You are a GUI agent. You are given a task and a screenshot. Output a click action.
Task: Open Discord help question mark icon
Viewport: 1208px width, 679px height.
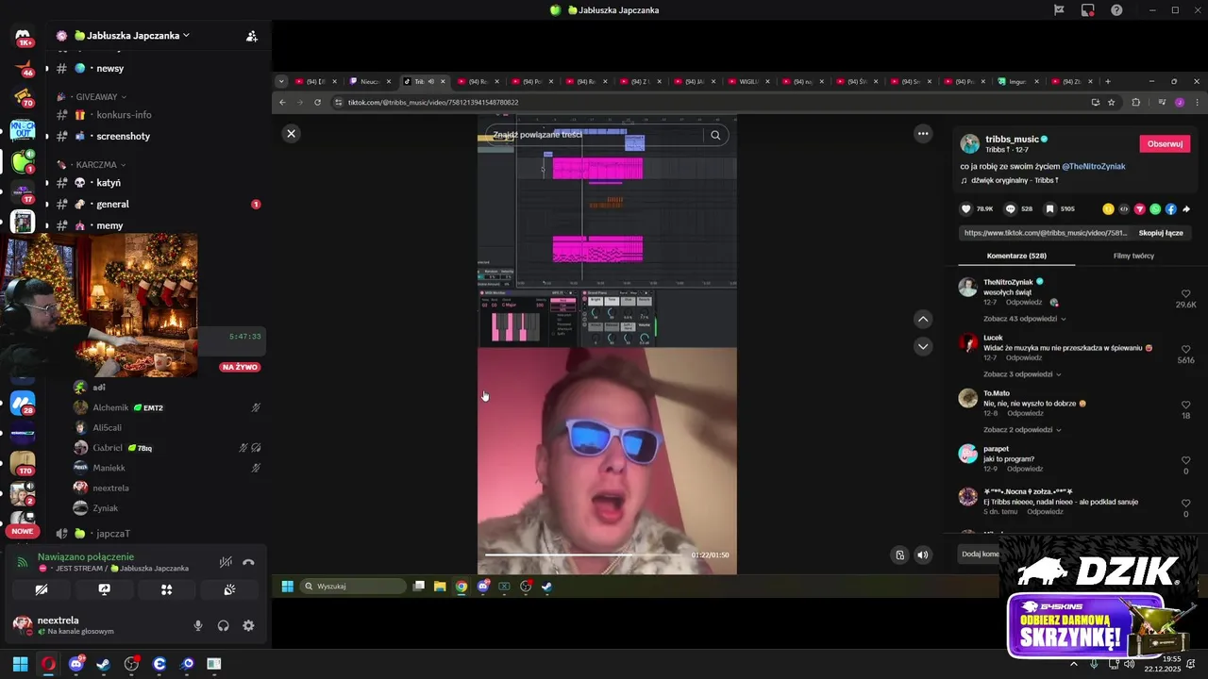coord(1117,10)
